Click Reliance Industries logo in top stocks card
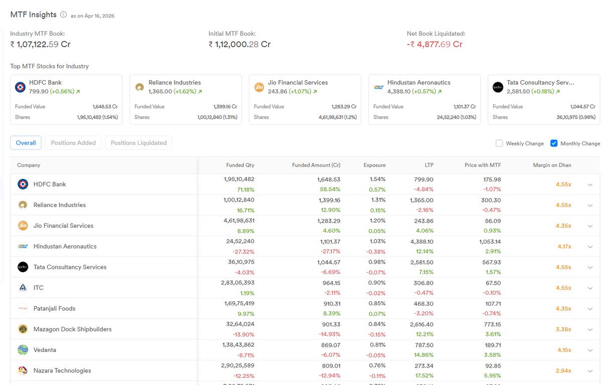602x385 pixels. coord(140,87)
